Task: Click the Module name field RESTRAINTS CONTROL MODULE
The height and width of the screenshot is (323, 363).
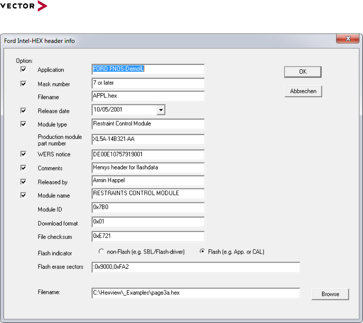Action: pyautogui.click(x=148, y=194)
